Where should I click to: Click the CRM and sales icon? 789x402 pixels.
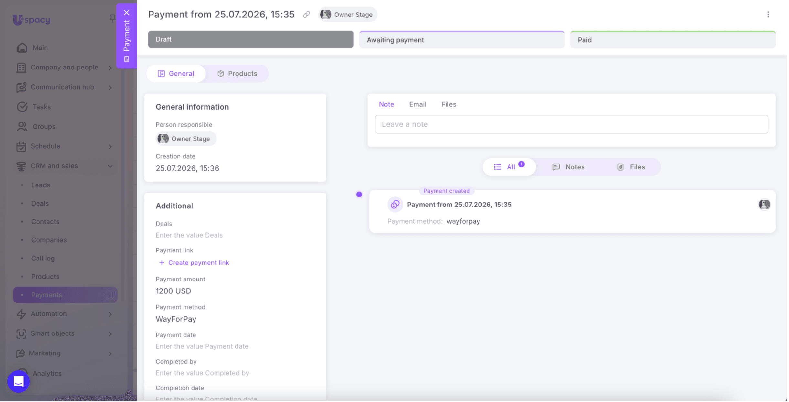click(21, 166)
